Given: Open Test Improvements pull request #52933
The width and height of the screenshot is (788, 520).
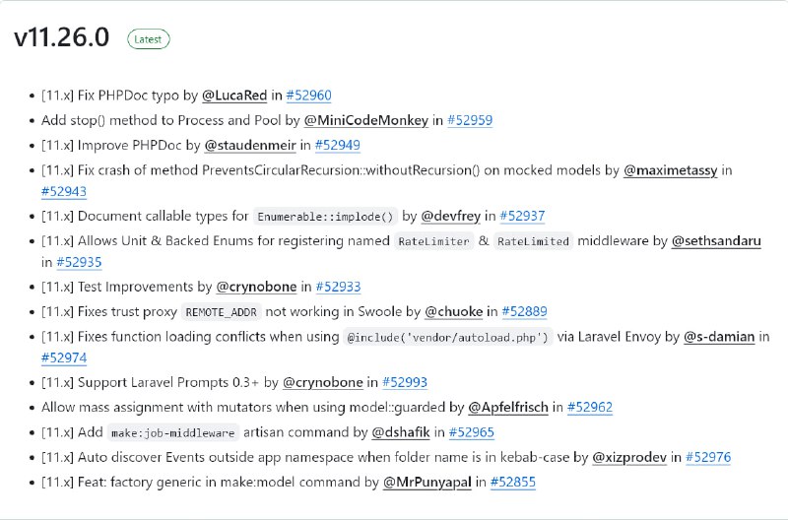Looking at the screenshot, I should click(x=338, y=287).
